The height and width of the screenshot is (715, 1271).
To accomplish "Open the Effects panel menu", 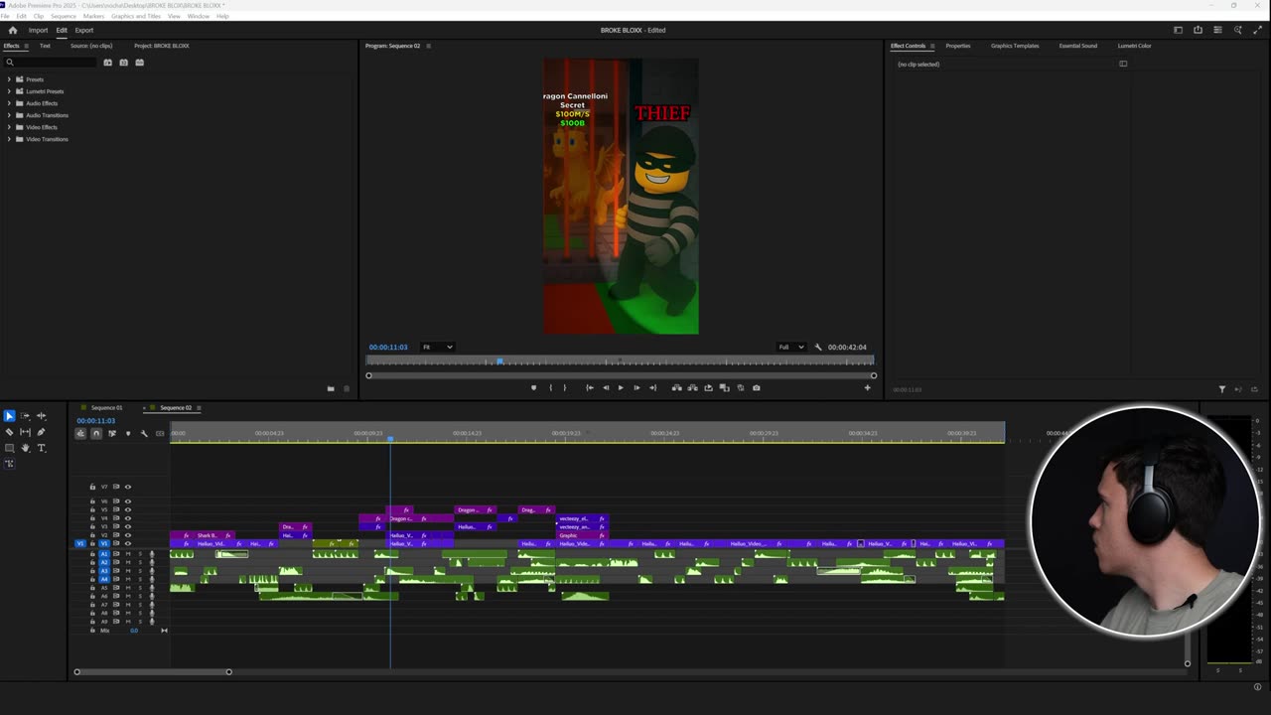I will 27,46.
